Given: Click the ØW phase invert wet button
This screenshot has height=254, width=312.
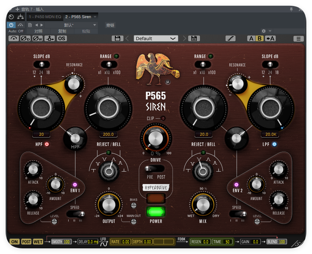Looking at the screenshot, I should (x=37, y=38).
